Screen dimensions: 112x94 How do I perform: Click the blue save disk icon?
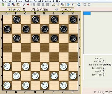click(x=9, y=5)
